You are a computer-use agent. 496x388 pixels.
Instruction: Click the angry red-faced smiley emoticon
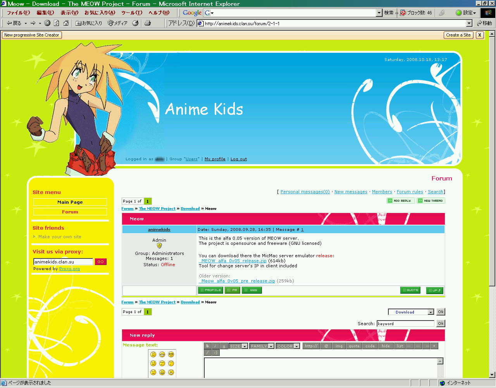coord(153,355)
